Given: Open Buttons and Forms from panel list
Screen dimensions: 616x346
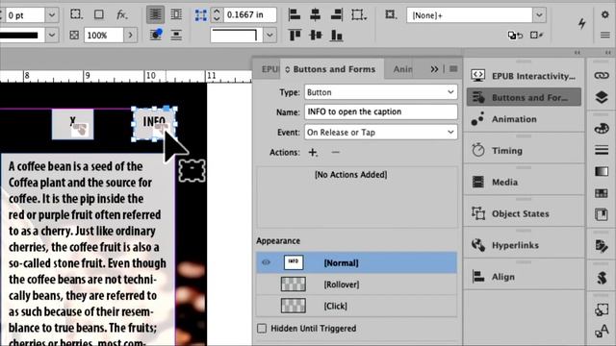Looking at the screenshot, I should pyautogui.click(x=524, y=97).
